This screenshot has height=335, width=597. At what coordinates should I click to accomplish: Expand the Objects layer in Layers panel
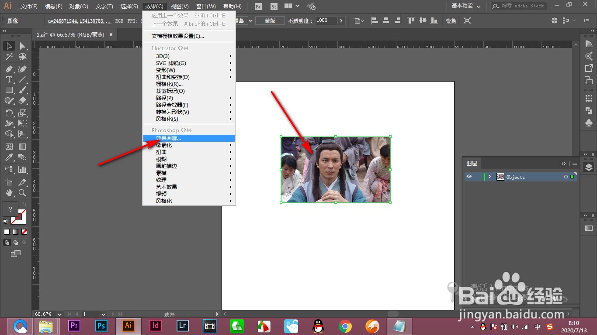[x=490, y=177]
